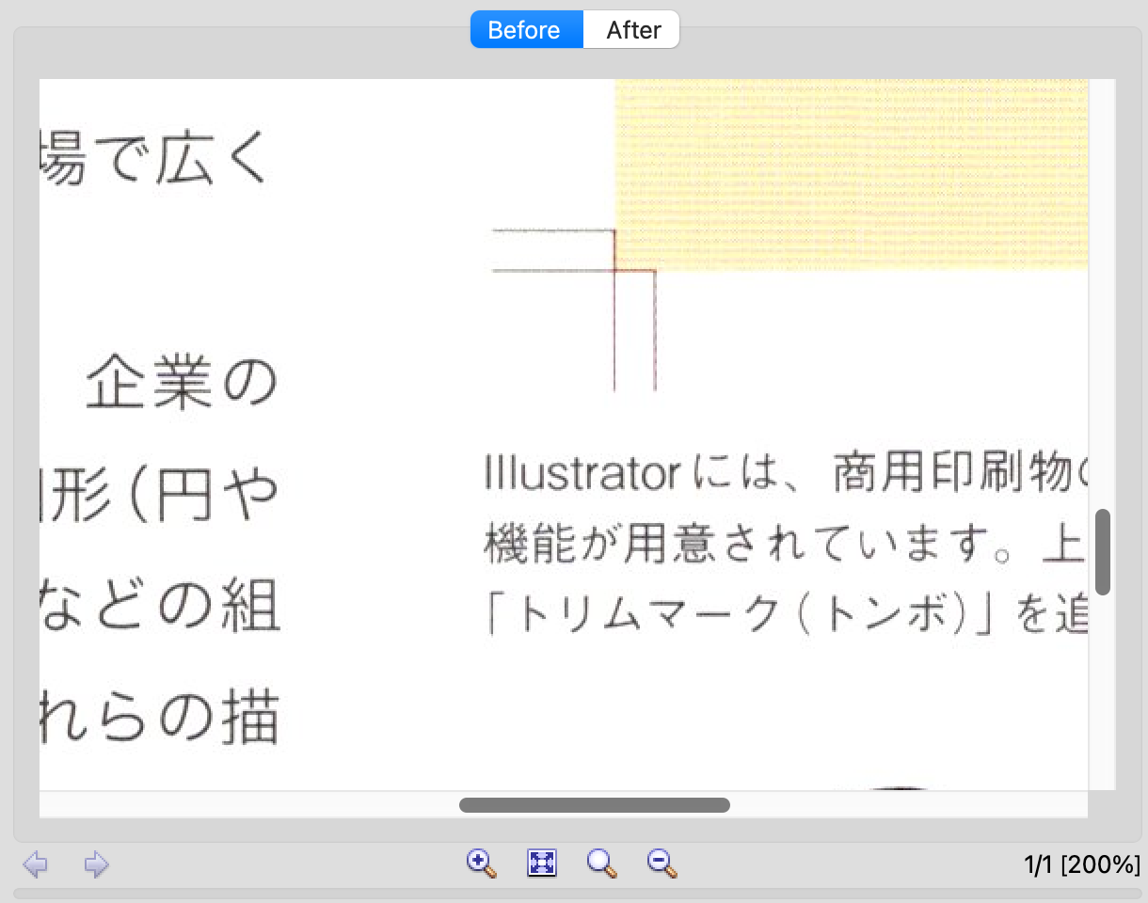Click the red trim mark corner lines
The width and height of the screenshot is (1148, 903).
[615, 271]
